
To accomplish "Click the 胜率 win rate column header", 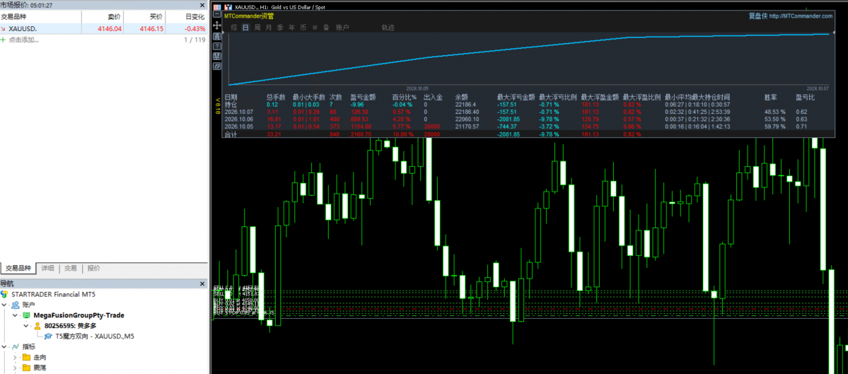I will pos(771,98).
